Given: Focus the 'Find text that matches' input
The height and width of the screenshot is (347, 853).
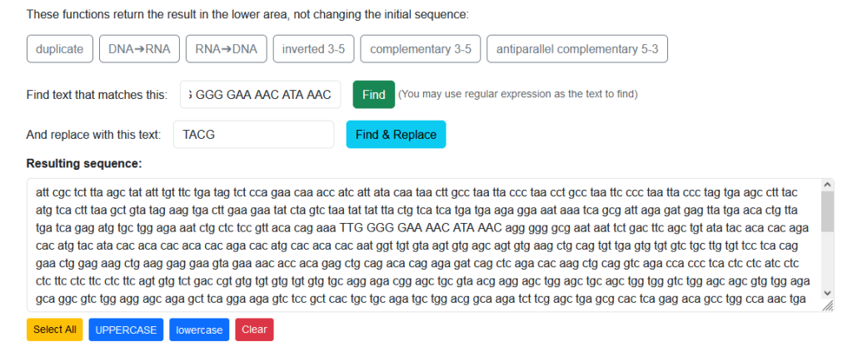Looking at the screenshot, I should click(261, 95).
